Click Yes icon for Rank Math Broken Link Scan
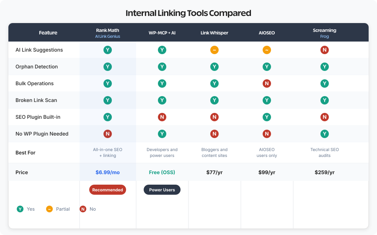 tap(108, 100)
